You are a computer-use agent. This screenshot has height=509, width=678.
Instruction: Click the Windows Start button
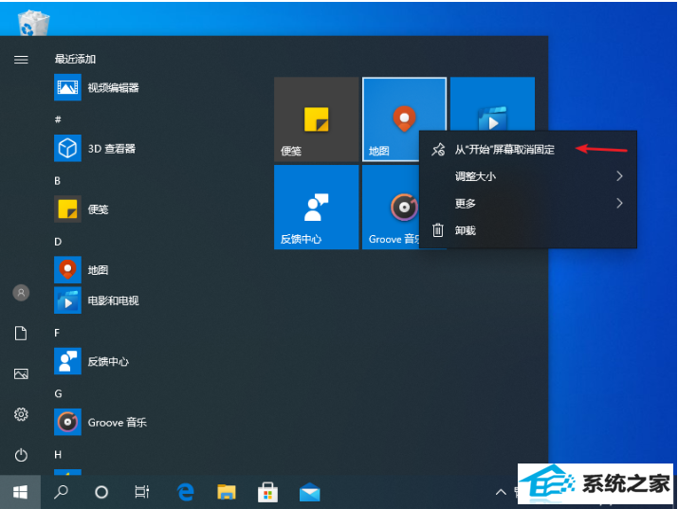click(x=20, y=492)
